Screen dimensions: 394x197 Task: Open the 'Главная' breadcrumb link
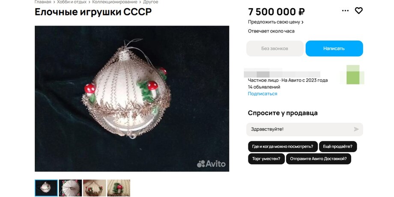tap(43, 2)
